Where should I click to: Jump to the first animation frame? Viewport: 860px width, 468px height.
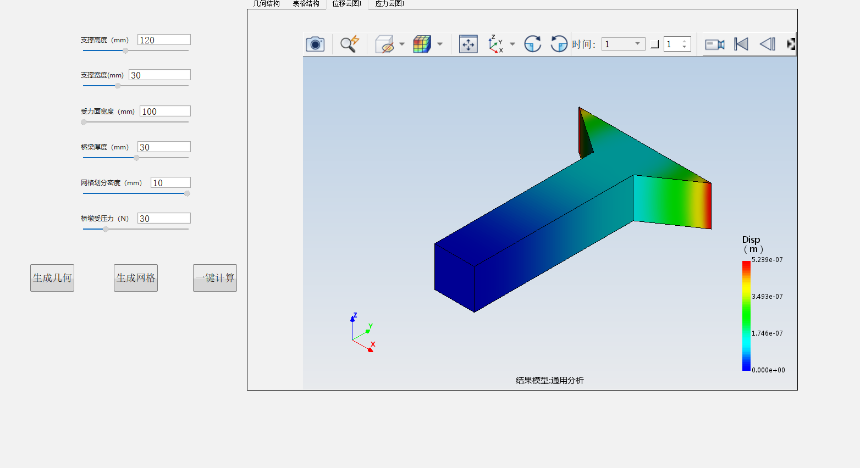741,44
